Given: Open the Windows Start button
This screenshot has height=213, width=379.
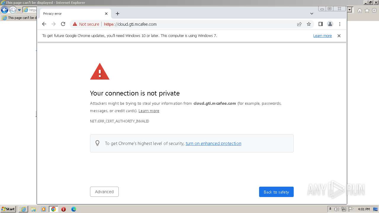Looking at the screenshot, I should 8,209.
